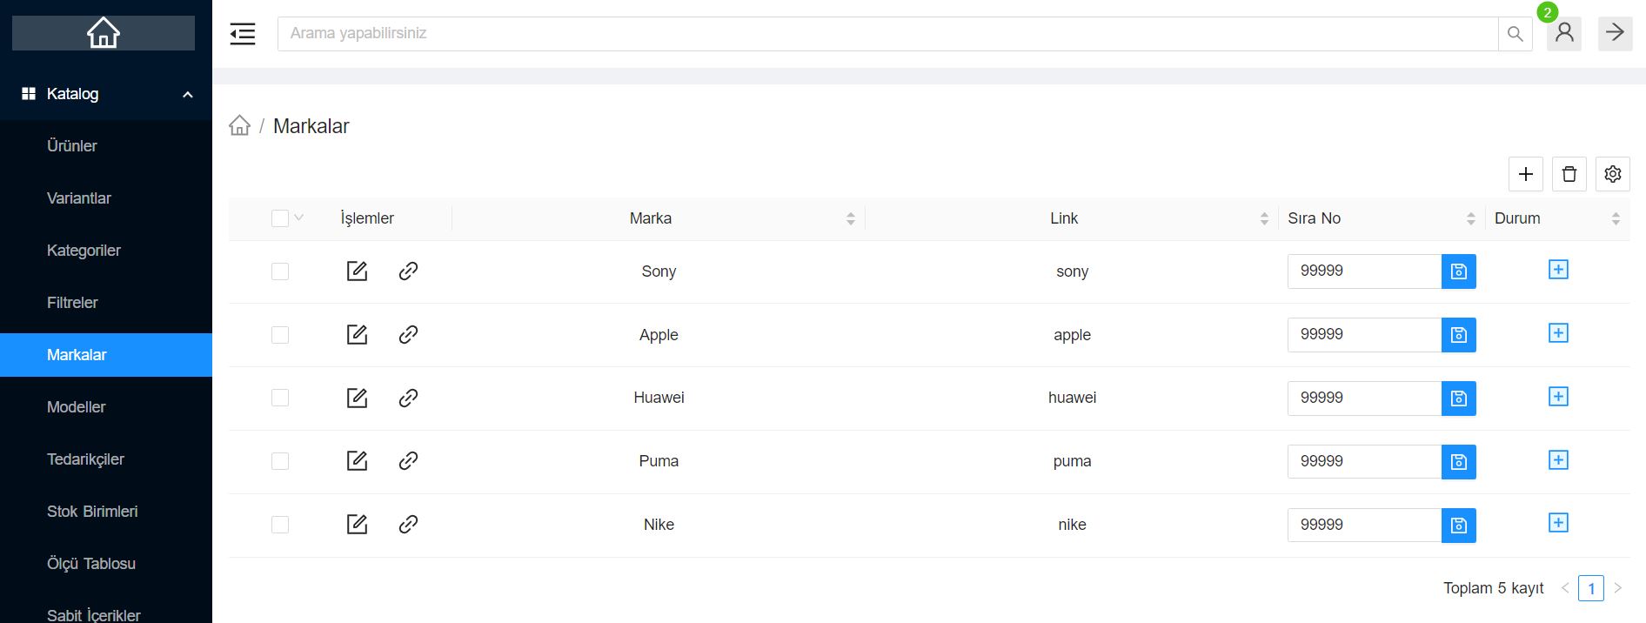
Task: Open Kategoriler in the sidebar
Action: click(106, 251)
